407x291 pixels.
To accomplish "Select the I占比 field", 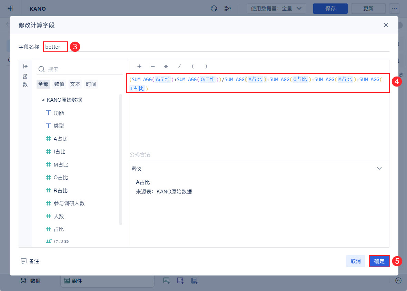I will click(59, 151).
